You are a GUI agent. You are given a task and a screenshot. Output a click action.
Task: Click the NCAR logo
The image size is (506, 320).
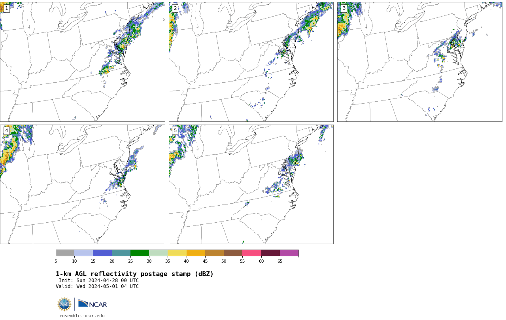(x=93, y=304)
